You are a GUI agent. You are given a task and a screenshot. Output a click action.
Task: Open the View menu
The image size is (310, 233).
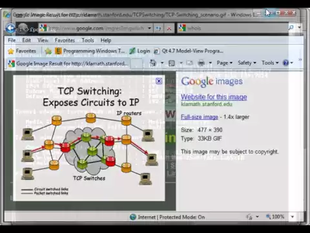tap(43, 40)
